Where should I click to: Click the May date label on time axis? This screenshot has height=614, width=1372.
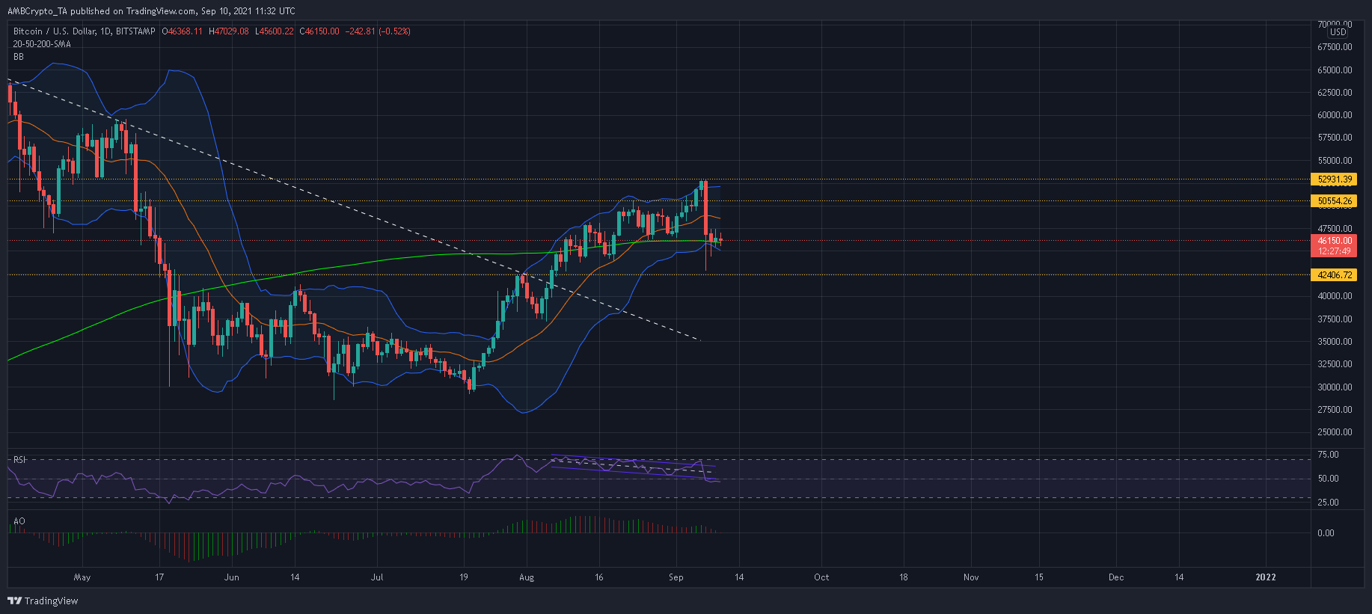(x=82, y=577)
